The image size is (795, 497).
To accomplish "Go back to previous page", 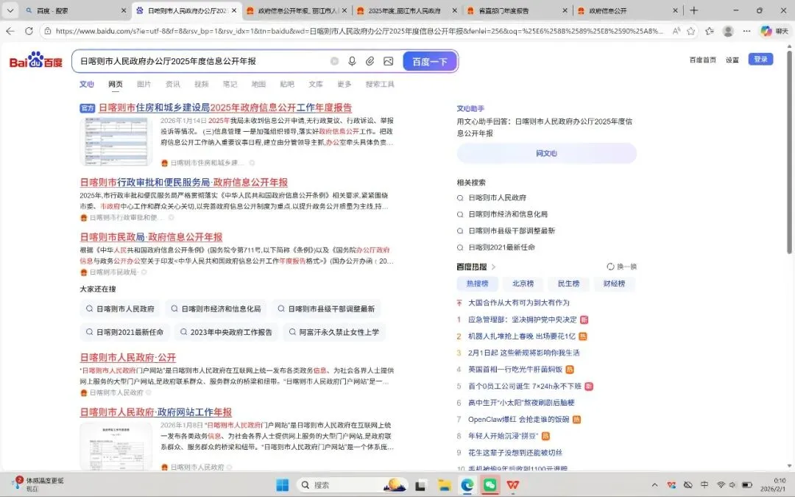I will pyautogui.click(x=10, y=31).
